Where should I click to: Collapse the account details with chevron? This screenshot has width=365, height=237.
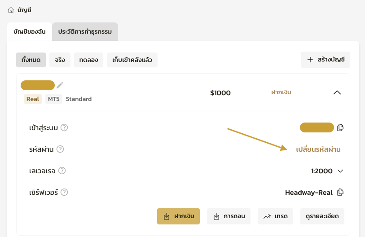pyautogui.click(x=337, y=92)
